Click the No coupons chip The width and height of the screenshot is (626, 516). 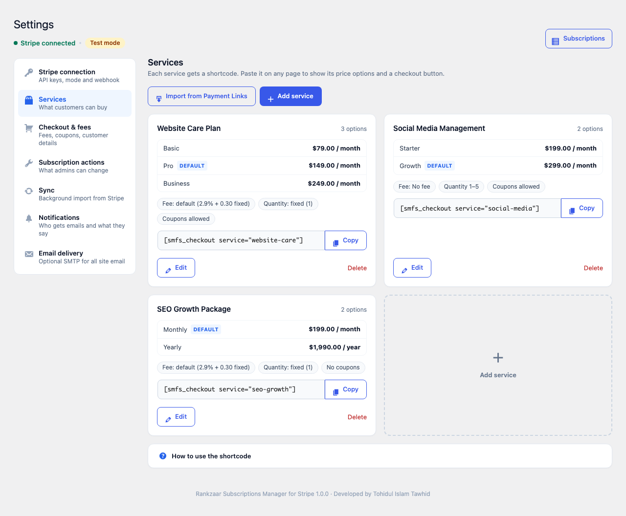[343, 367]
